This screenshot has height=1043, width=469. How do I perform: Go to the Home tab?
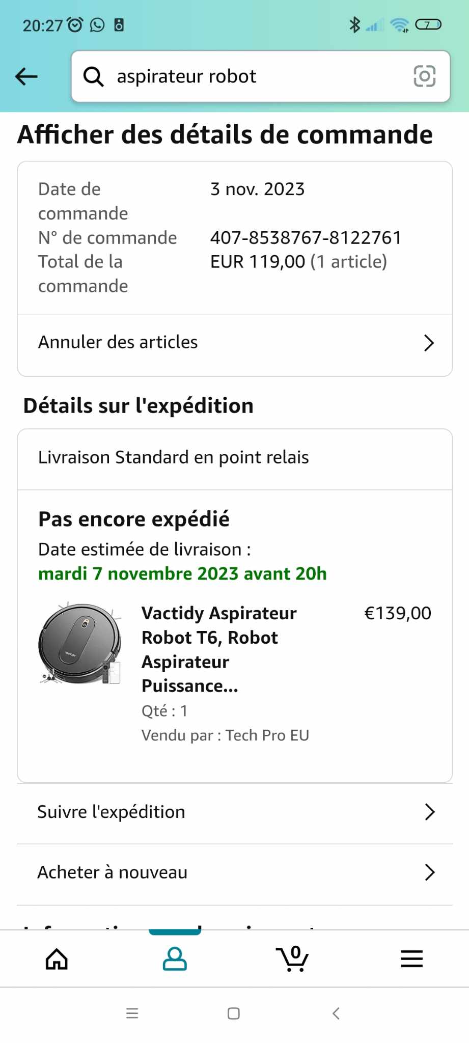click(57, 959)
